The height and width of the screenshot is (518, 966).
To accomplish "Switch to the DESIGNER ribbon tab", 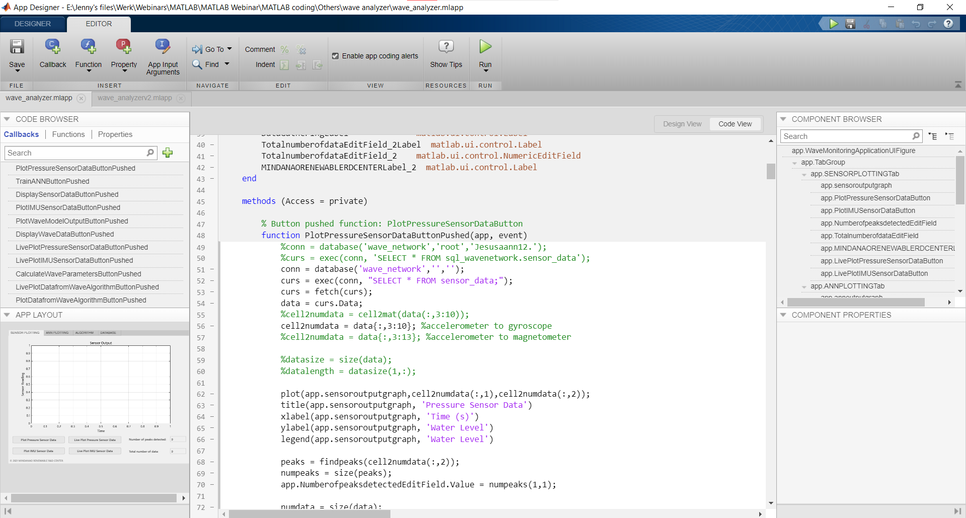I will coord(32,24).
